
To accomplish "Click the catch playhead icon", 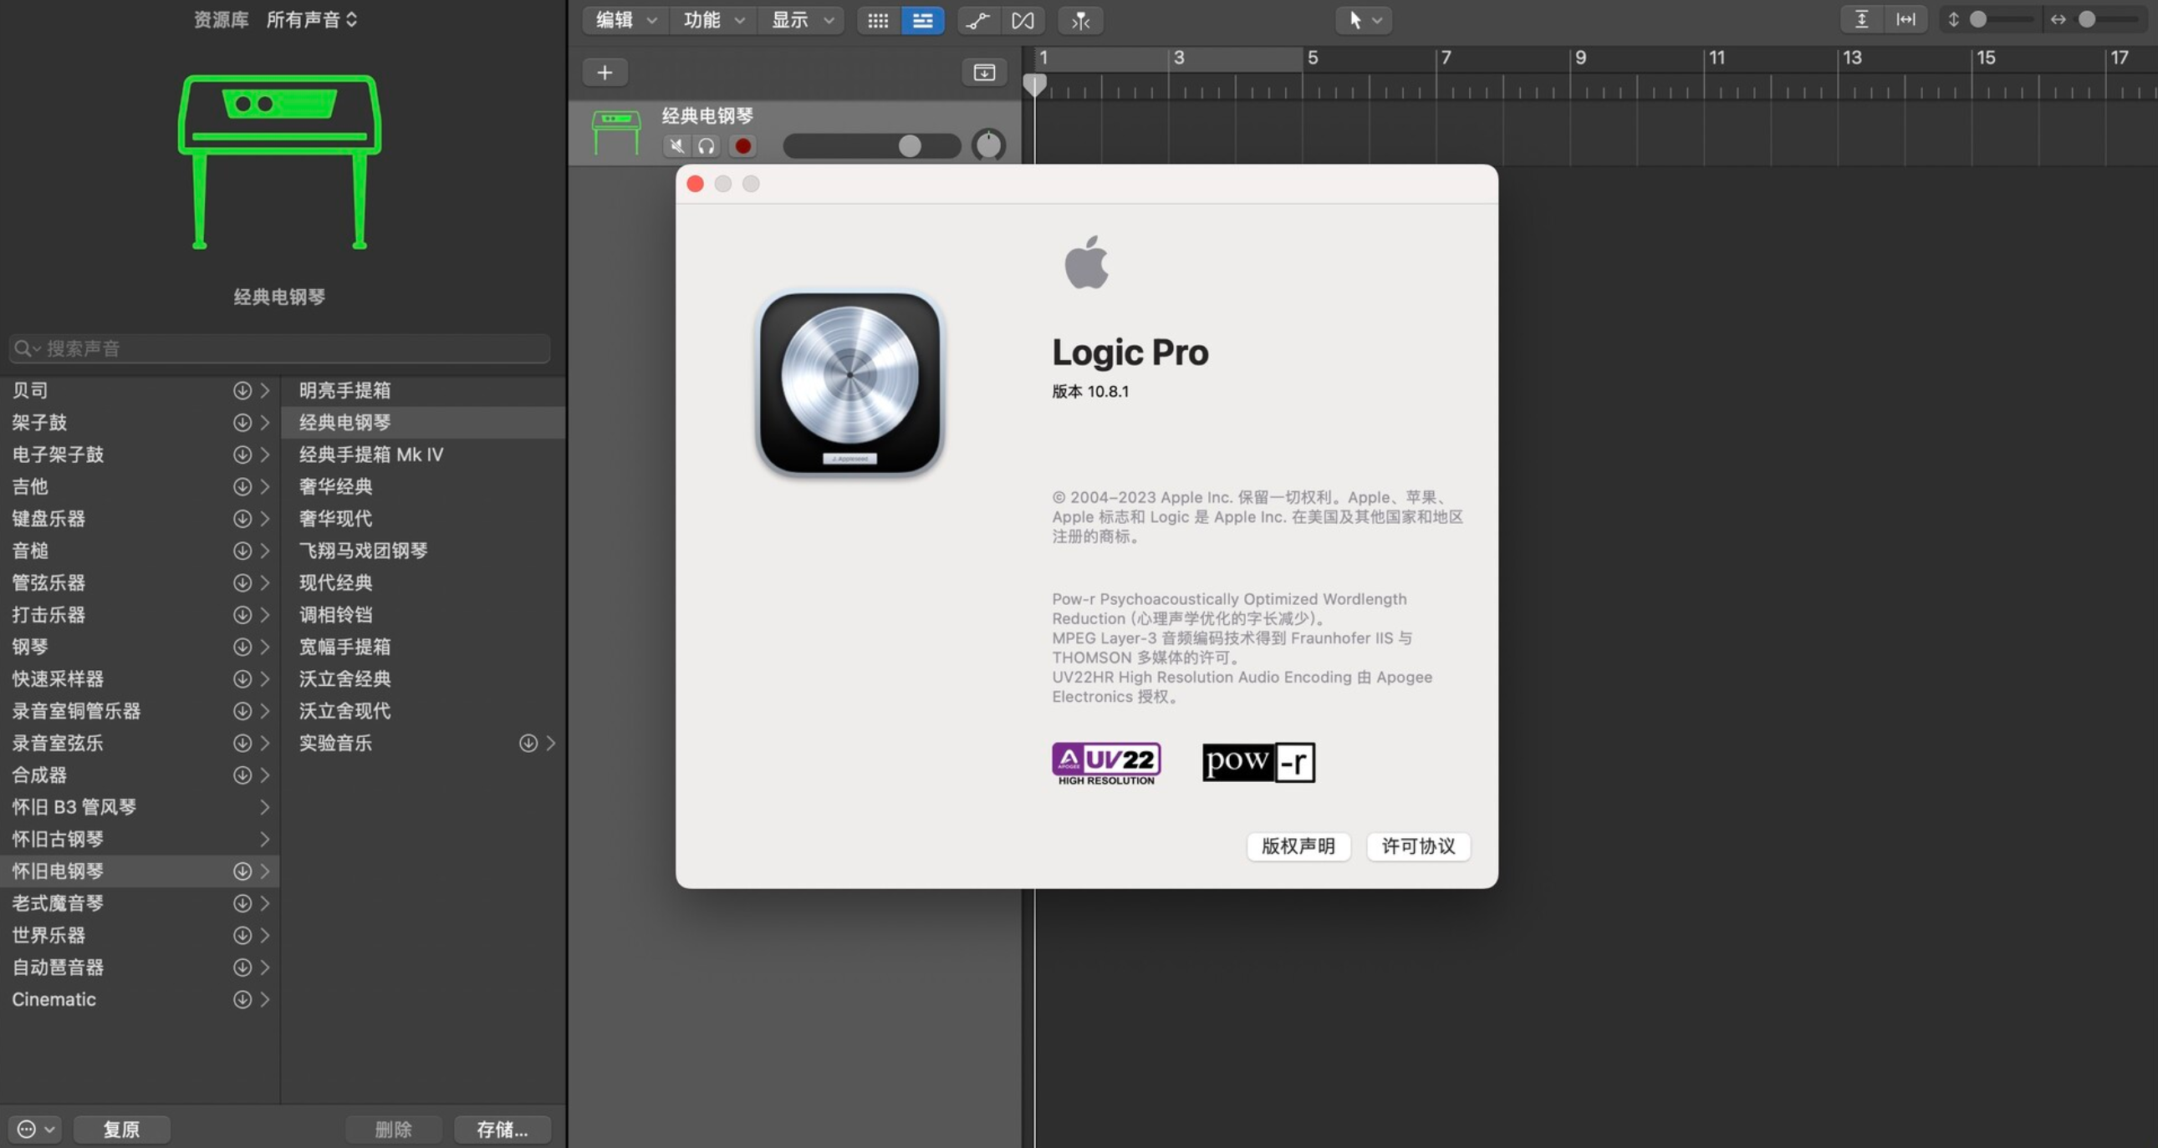I will click(1081, 20).
